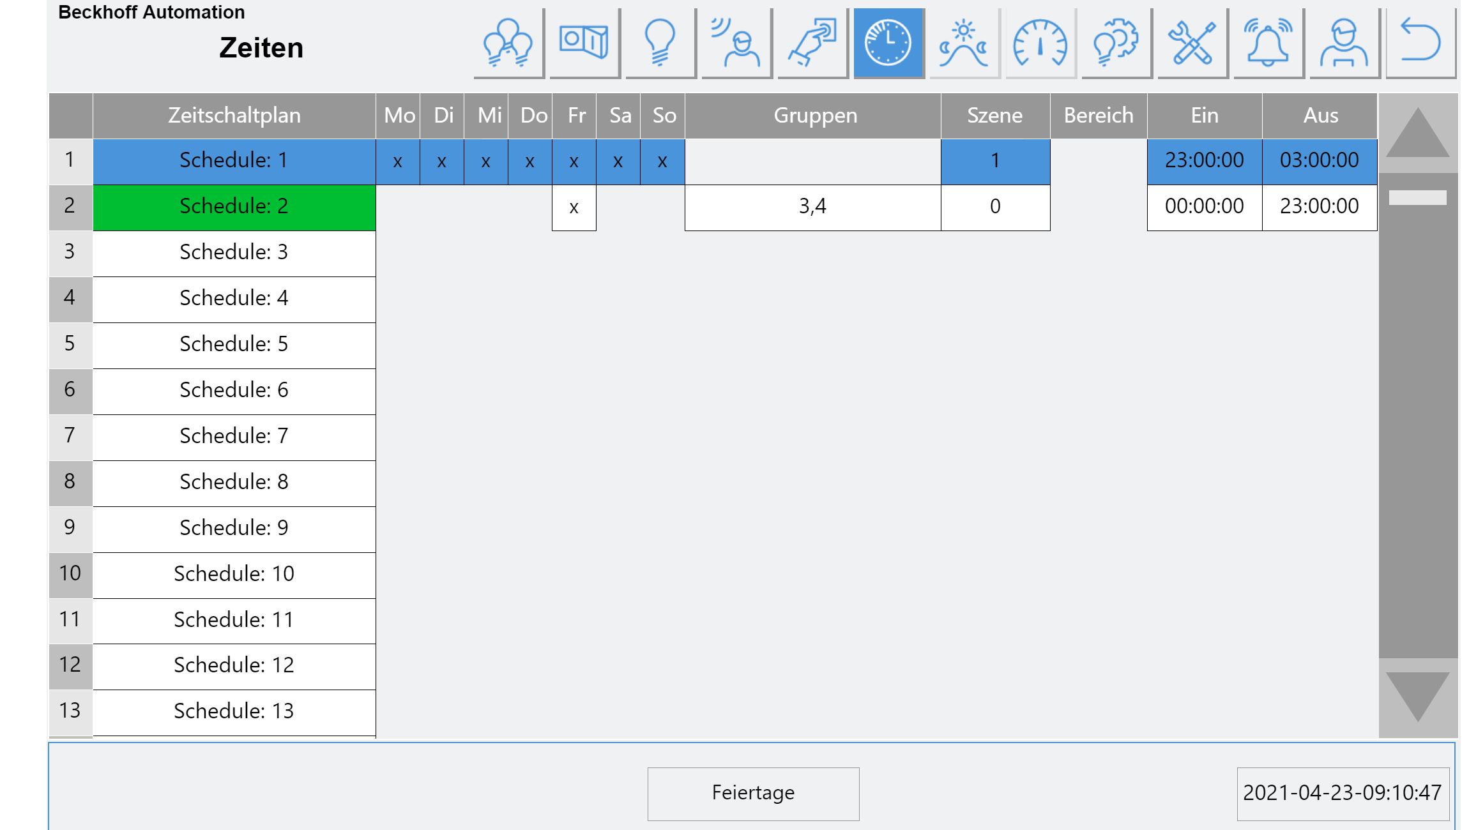Toggle Sa (Saturday) x for Schedule: 1
This screenshot has height=830, width=1469.
618,162
